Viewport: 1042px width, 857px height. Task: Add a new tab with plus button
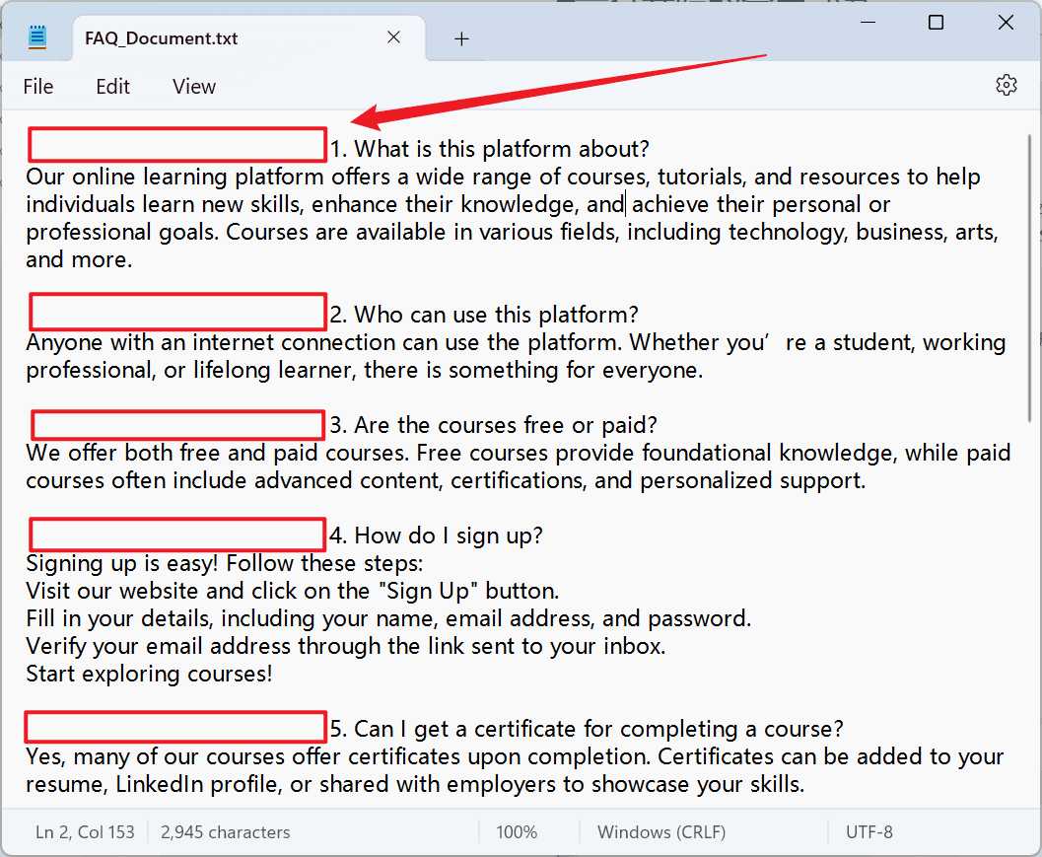(462, 39)
